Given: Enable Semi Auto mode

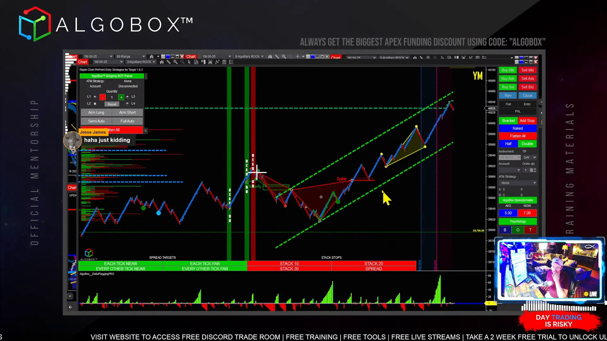Looking at the screenshot, I should pos(96,121).
